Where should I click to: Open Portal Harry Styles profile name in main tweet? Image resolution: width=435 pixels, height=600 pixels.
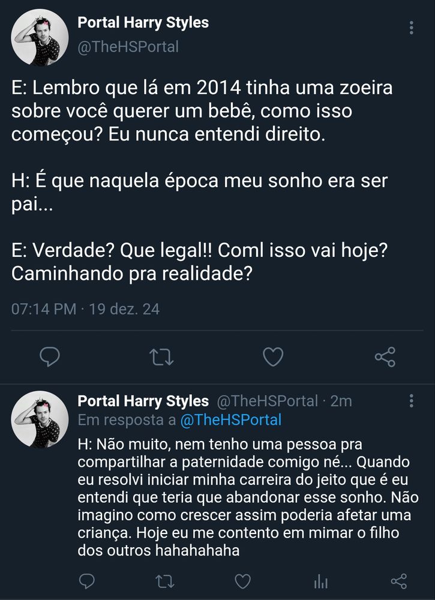pyautogui.click(x=143, y=23)
